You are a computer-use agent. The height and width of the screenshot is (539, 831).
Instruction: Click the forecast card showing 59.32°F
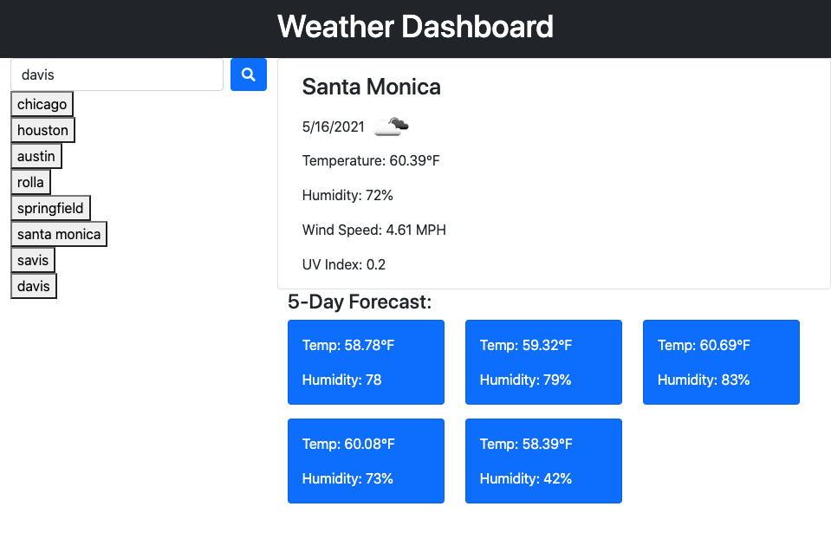pyautogui.click(x=543, y=362)
